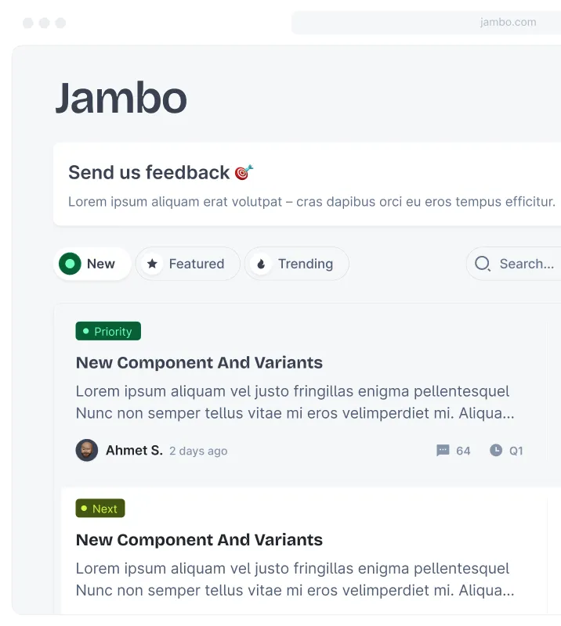Select the star icon next to Featured
This screenshot has width=561, height=626.
coord(152,264)
